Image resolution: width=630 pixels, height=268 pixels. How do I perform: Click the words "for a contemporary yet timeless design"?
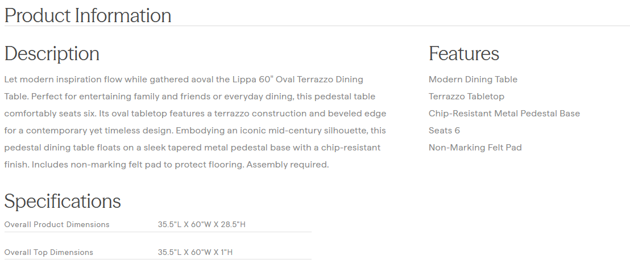pyautogui.click(x=88, y=131)
